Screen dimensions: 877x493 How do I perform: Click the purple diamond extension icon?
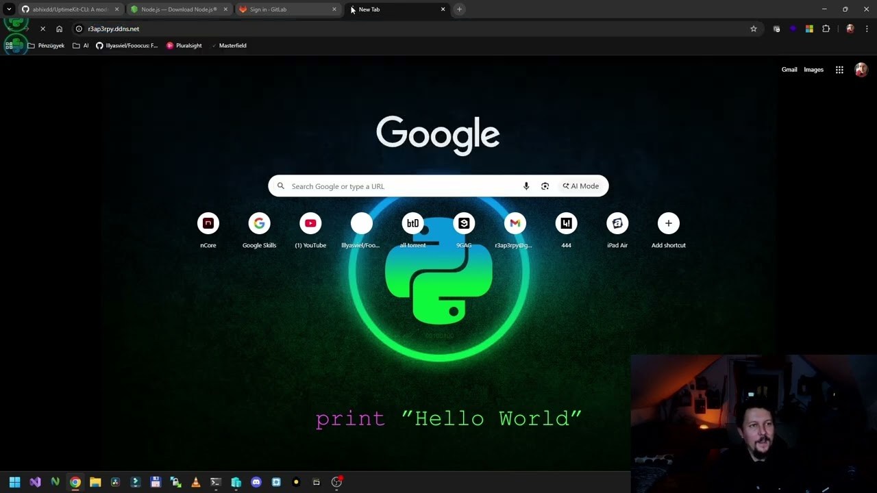(x=793, y=29)
